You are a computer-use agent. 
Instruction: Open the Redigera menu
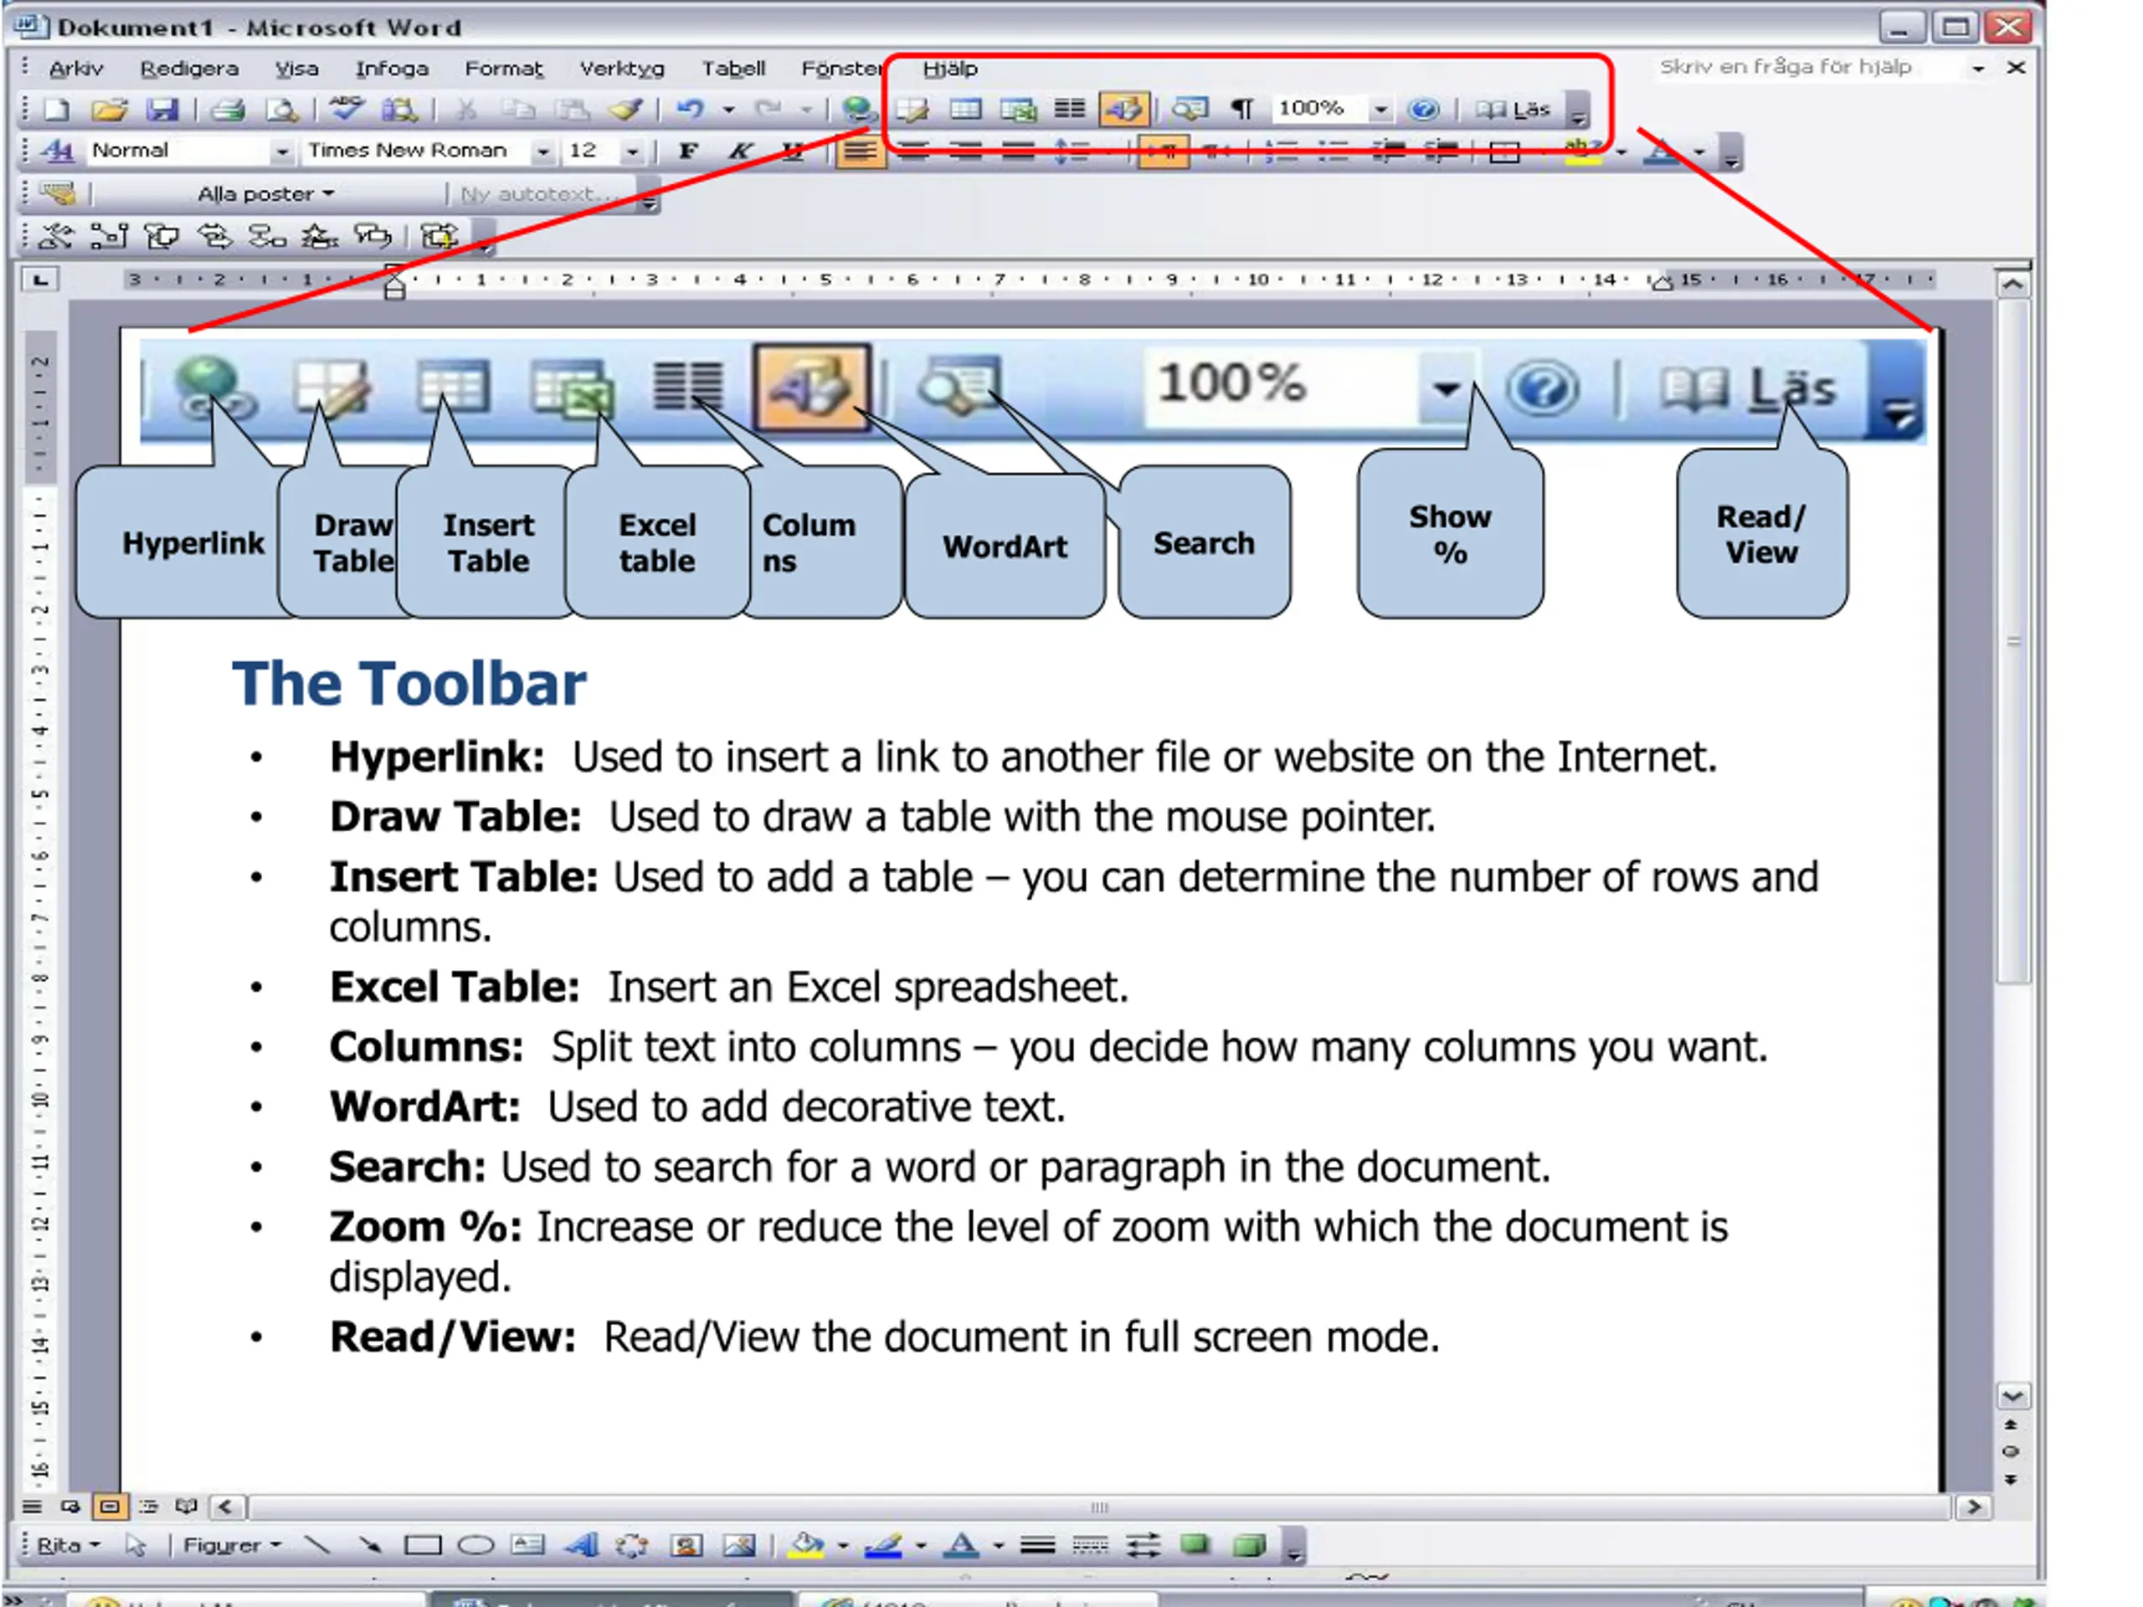tap(189, 69)
